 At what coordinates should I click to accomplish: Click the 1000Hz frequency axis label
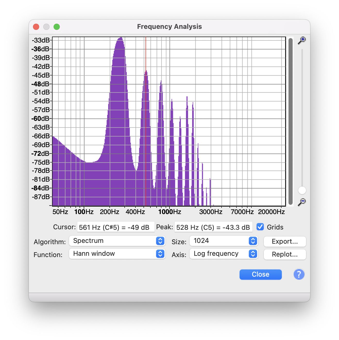click(169, 212)
